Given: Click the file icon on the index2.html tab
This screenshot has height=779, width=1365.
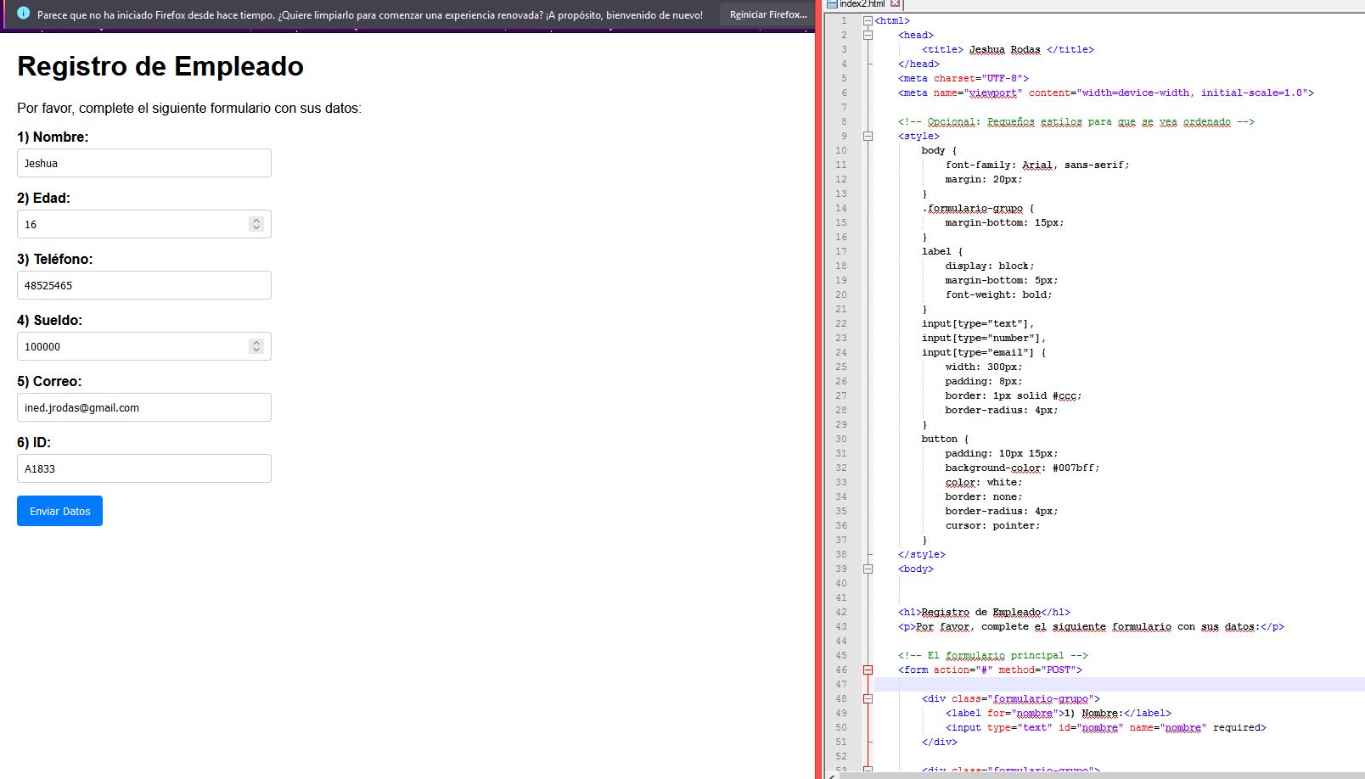Looking at the screenshot, I should point(832,3).
